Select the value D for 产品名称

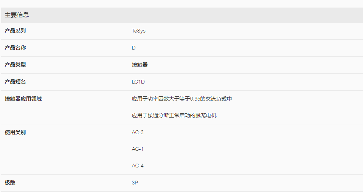pyautogui.click(x=133, y=48)
